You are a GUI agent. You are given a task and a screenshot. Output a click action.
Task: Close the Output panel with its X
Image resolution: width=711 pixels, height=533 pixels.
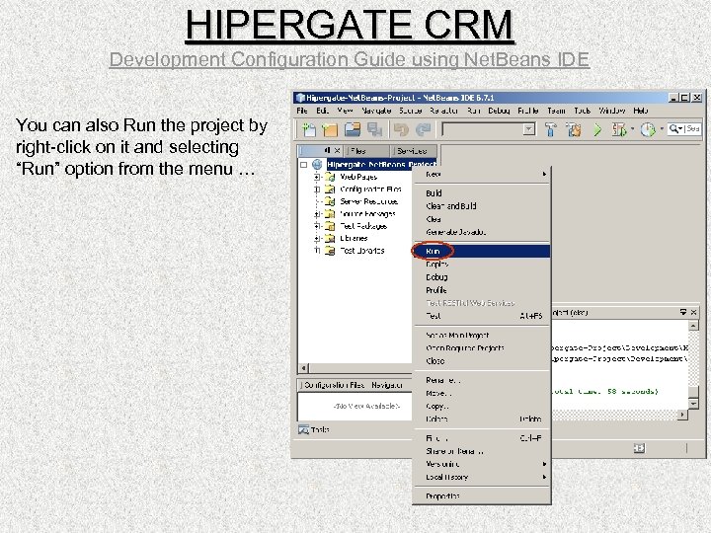693,312
